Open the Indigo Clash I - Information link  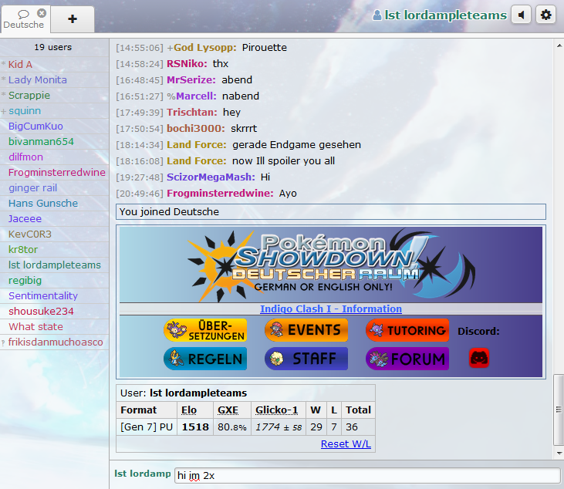tap(330, 309)
